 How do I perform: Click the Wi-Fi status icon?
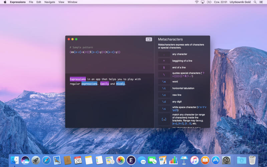click(197, 2)
